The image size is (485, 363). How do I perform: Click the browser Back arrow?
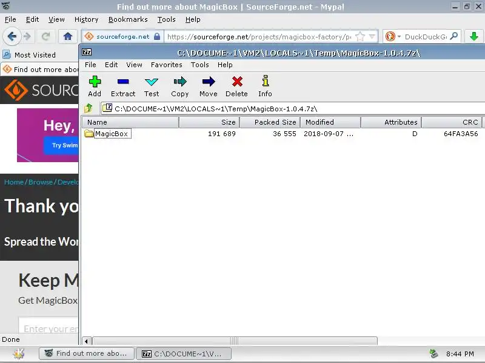point(12,36)
